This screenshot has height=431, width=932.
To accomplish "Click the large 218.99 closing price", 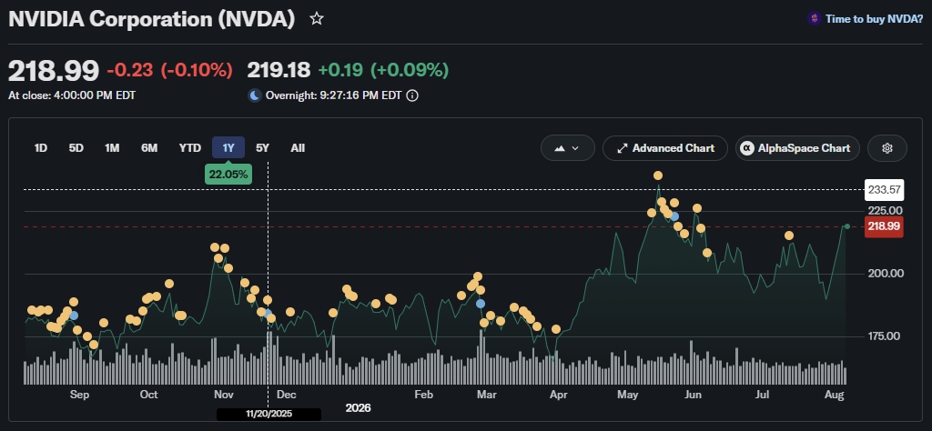I will click(54, 71).
